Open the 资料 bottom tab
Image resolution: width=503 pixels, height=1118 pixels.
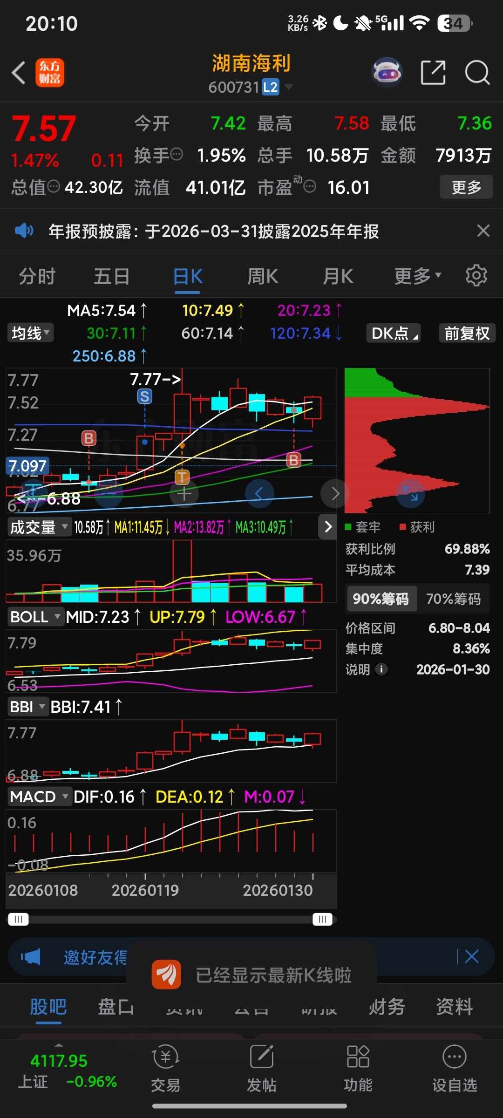[x=454, y=1007]
